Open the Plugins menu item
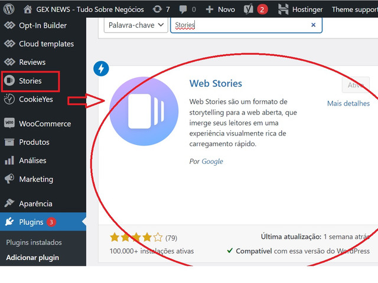The height and width of the screenshot is (283, 378). [x=31, y=222]
